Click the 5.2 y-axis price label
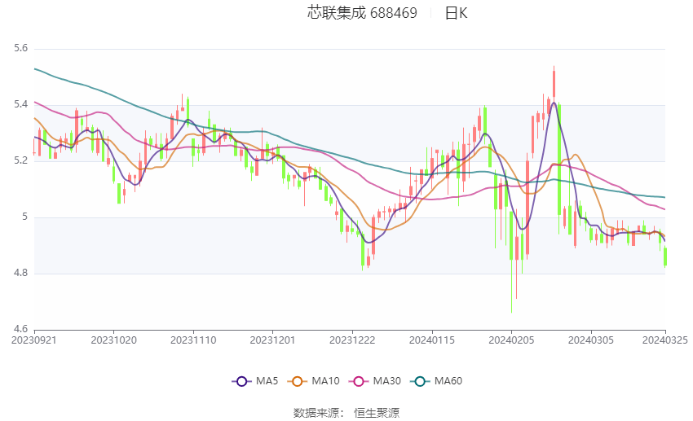Image resolution: width=693 pixels, height=421 pixels. click(20, 160)
